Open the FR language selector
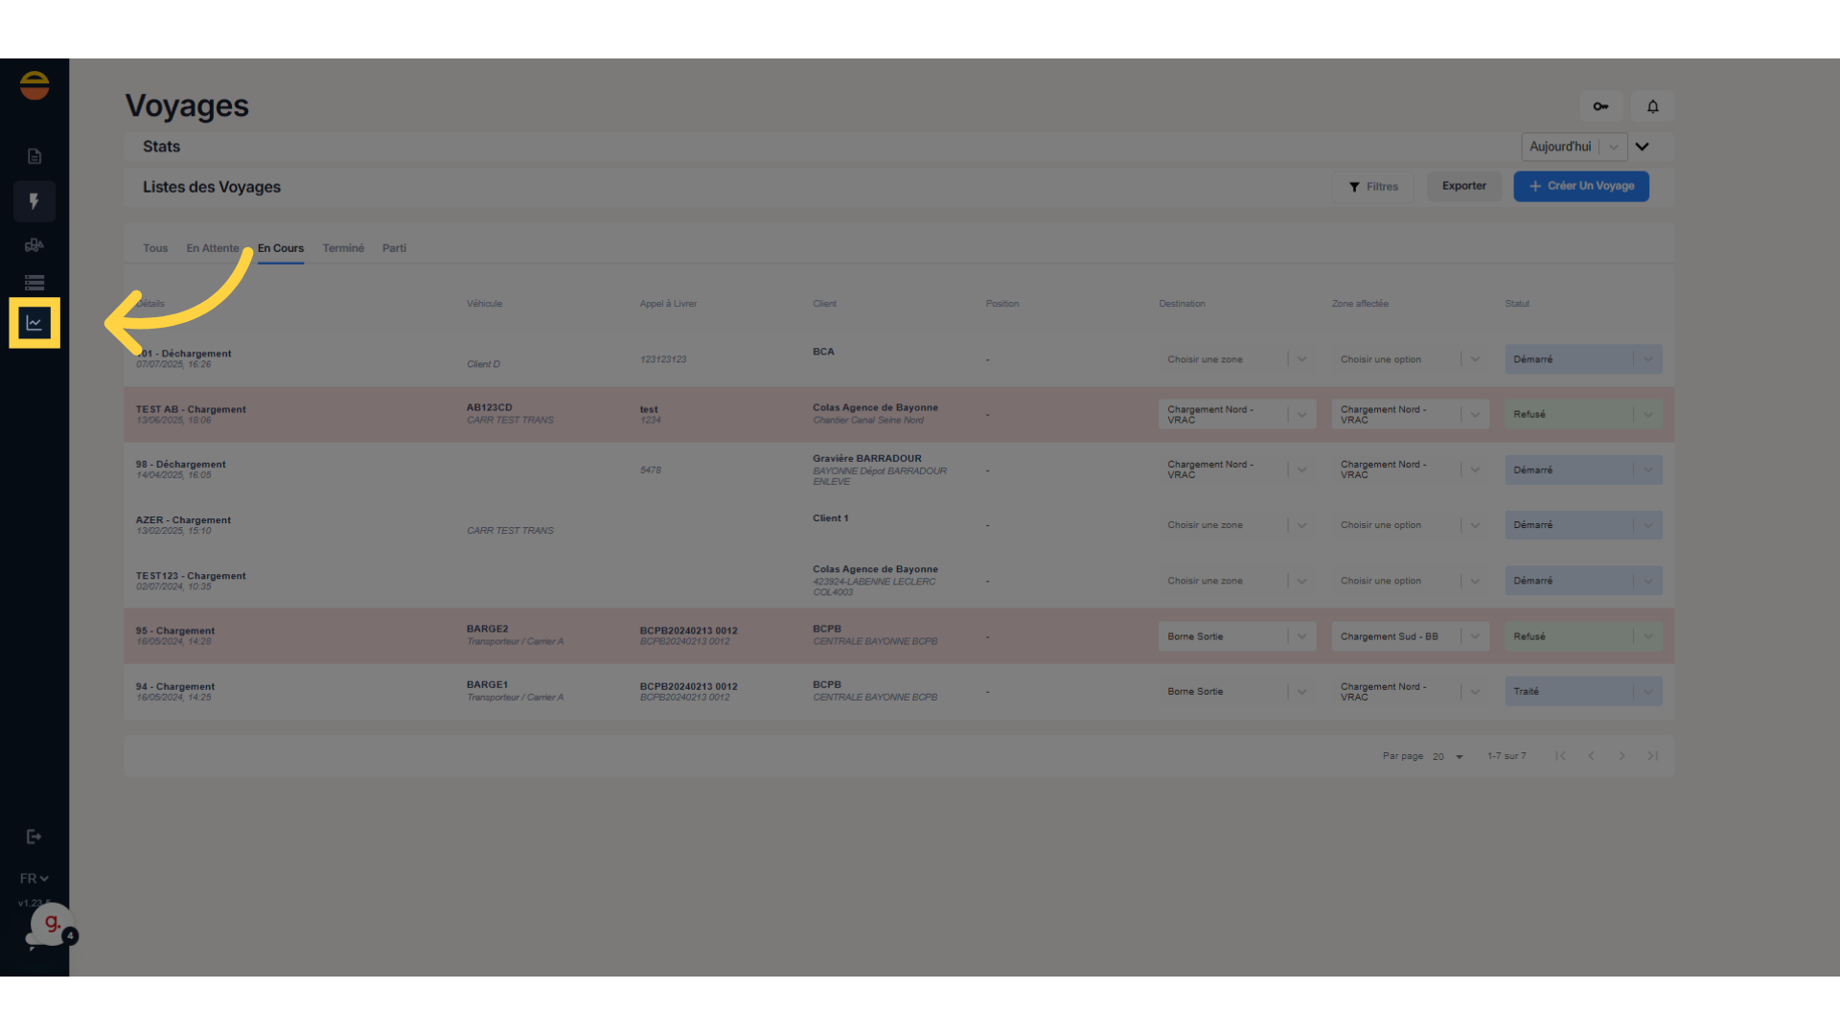The width and height of the screenshot is (1840, 1035). click(x=34, y=879)
